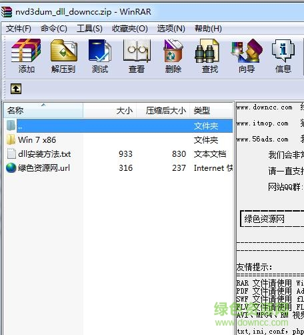The width and height of the screenshot is (304, 335).
Task: Select the file '绿色资源网.url'
Action: click(44, 168)
